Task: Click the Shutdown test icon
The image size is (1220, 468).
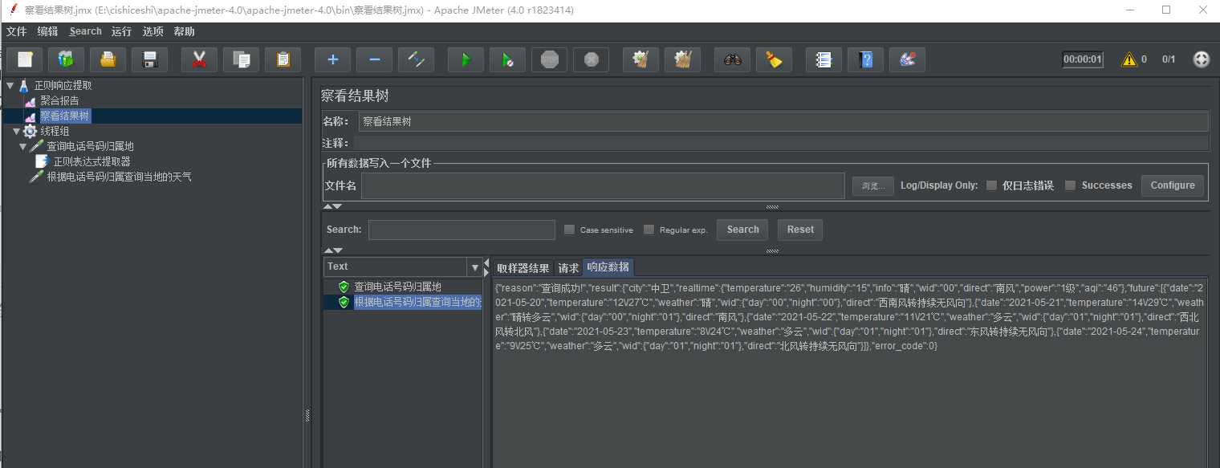Action: click(x=591, y=59)
